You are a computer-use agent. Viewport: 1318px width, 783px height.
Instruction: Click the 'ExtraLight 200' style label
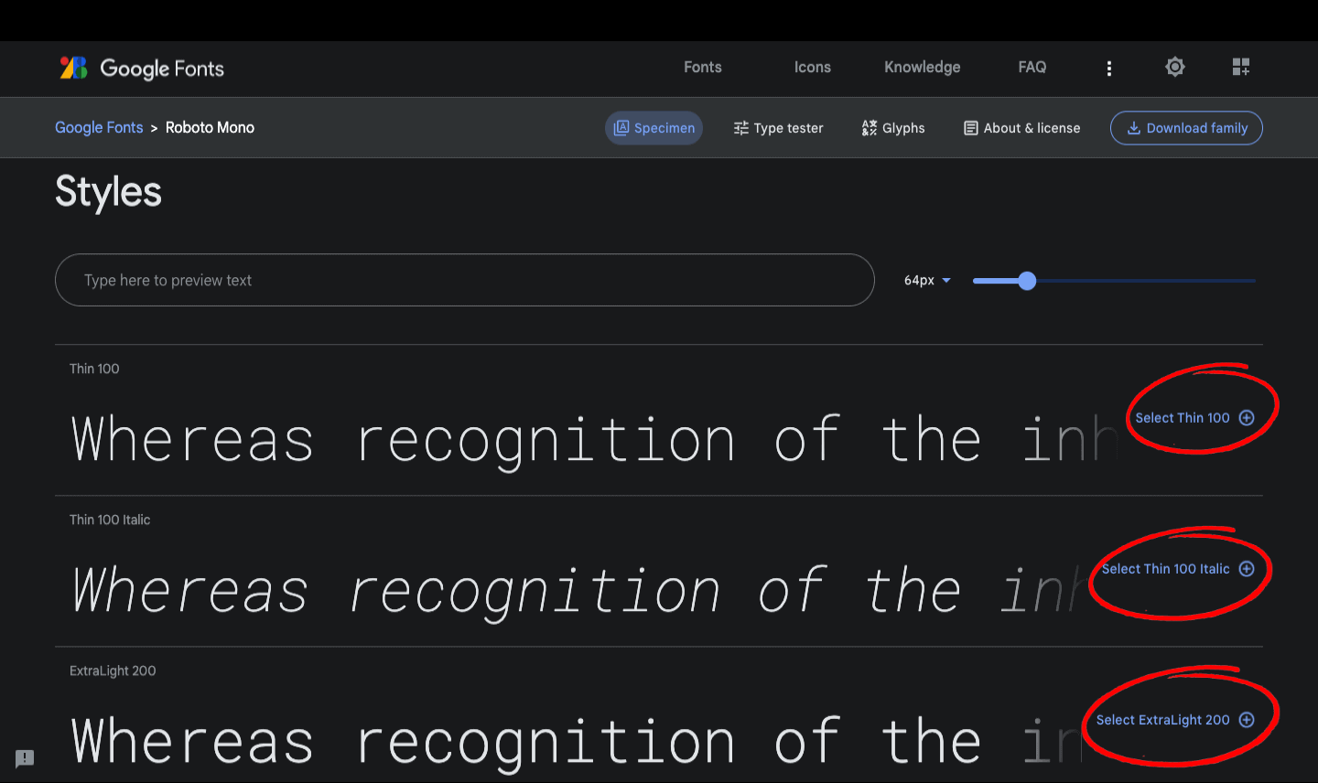pos(113,670)
